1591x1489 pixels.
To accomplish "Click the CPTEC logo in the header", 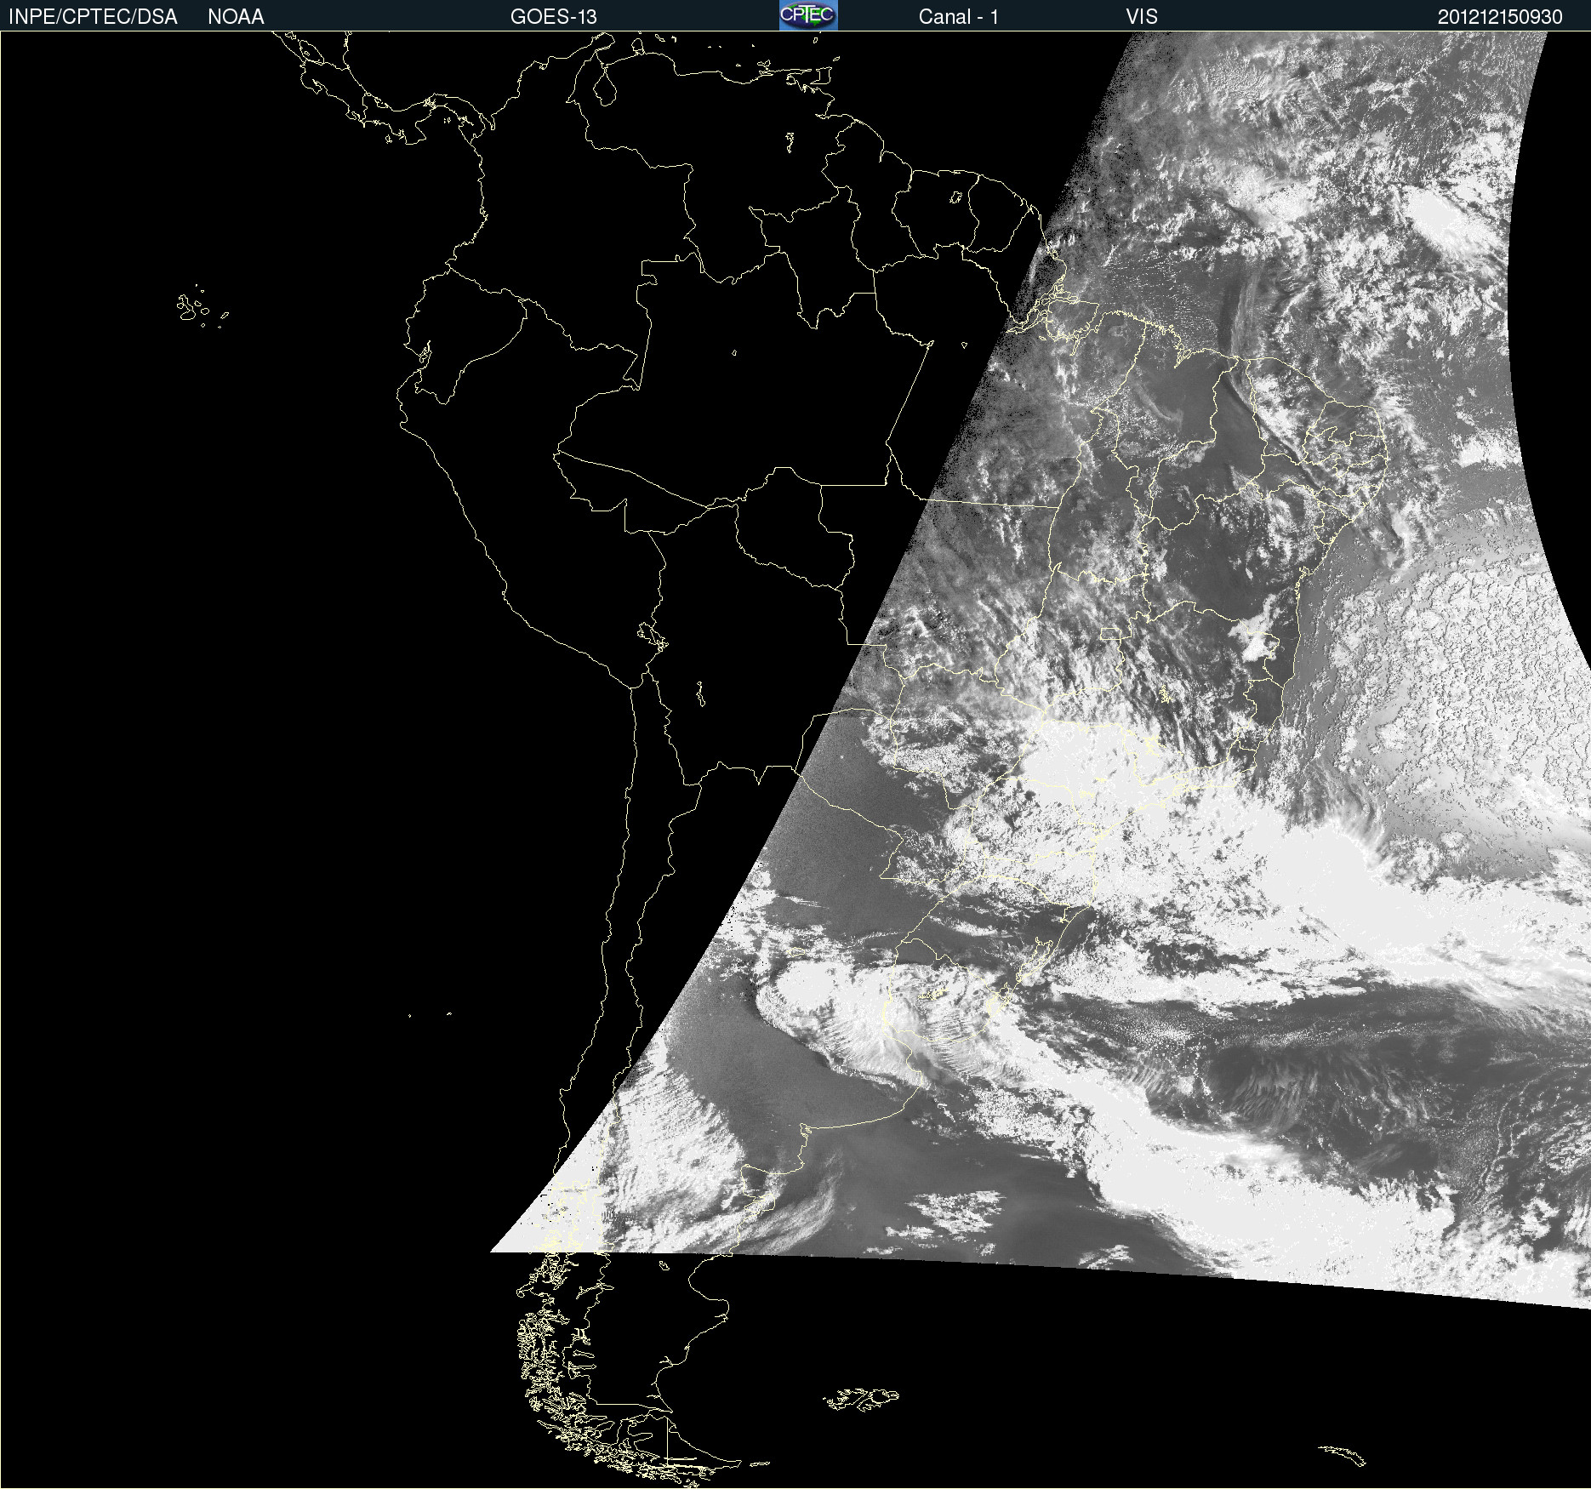I will click(808, 15).
